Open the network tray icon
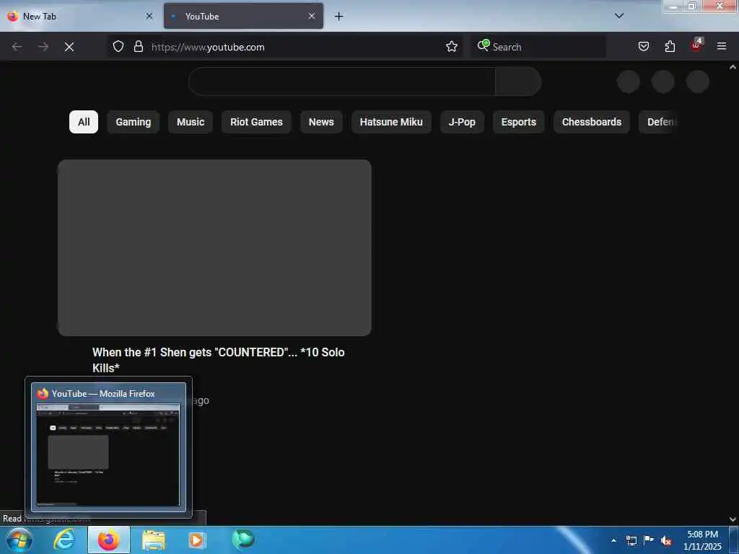This screenshot has height=554, width=739. (x=631, y=540)
